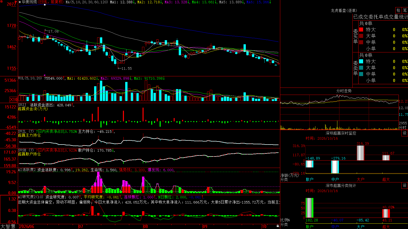
Task: Click the SVZL (7) indicator name
Action: click(26, 131)
